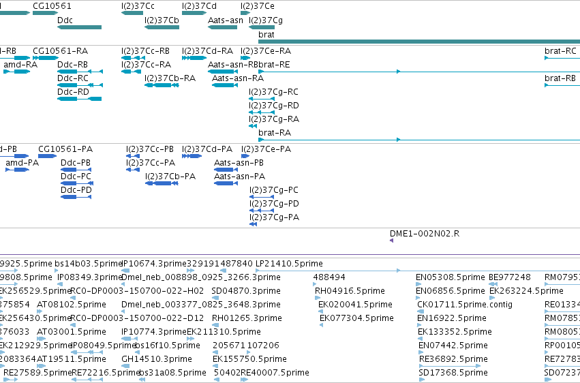Open the l(2)37Ce-PA protein feature
The image size is (580, 383).
coord(245,156)
